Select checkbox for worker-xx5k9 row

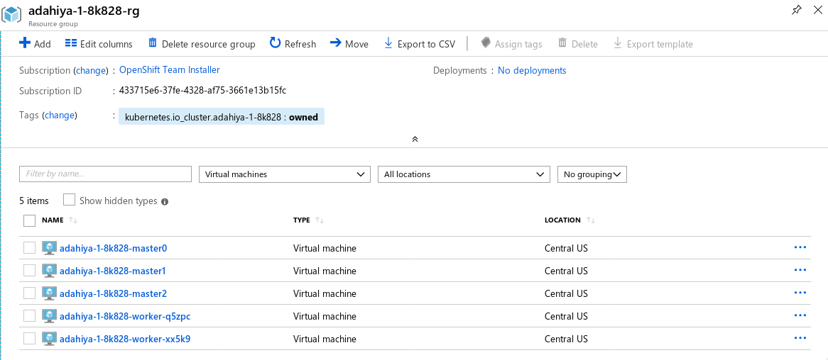30,338
